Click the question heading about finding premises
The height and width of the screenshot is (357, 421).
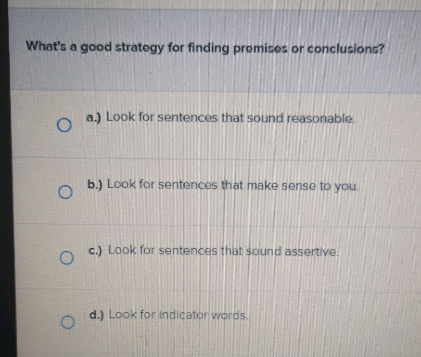[x=206, y=49]
